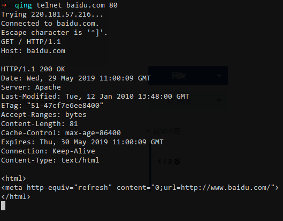Click the HTTP/1.1 200 OK status line
Viewport: 283px width, 221px height.
pyautogui.click(x=33, y=69)
